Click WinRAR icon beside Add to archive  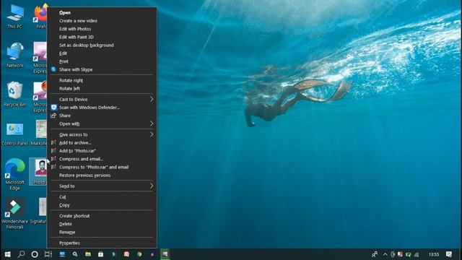tap(53, 143)
